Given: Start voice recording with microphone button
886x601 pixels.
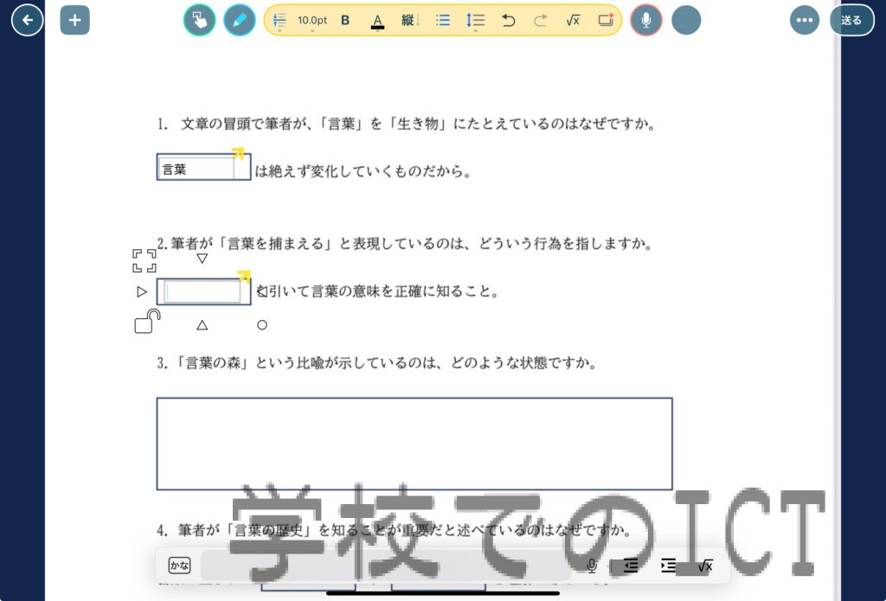Looking at the screenshot, I should (645, 20).
